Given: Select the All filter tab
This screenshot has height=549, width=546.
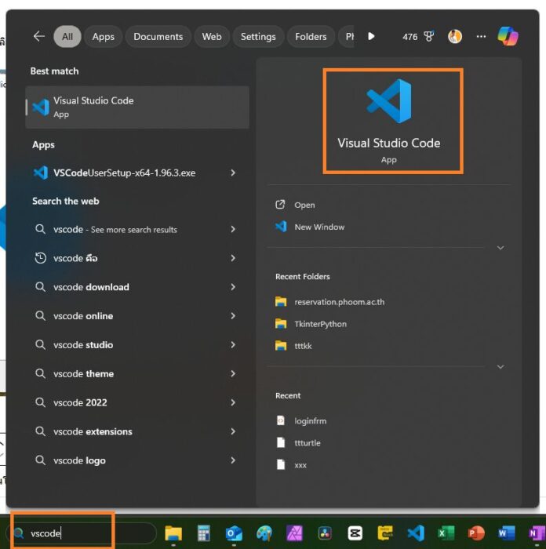Looking at the screenshot, I should [x=67, y=36].
